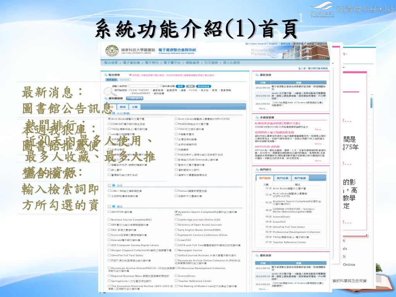Check the ERIC database checkbox

click(109, 230)
